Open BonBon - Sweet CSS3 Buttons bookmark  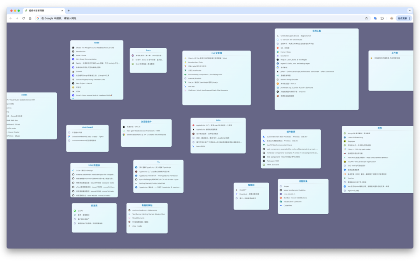296,198
